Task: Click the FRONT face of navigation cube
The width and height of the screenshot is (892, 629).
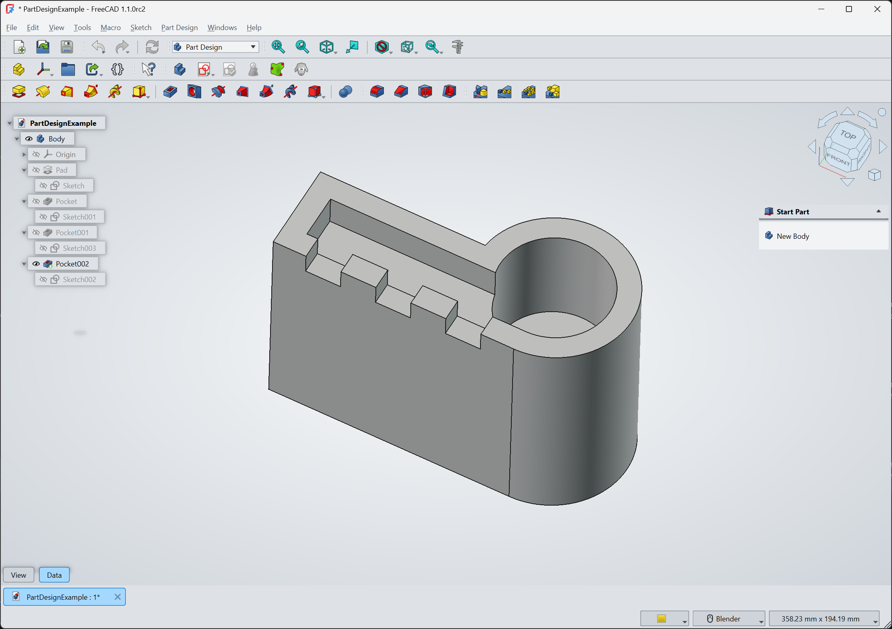Action: [x=838, y=159]
